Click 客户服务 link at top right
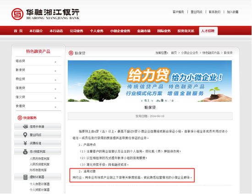Image resolution: width=252 pixels, height=194 pixels. (x=178, y=12)
